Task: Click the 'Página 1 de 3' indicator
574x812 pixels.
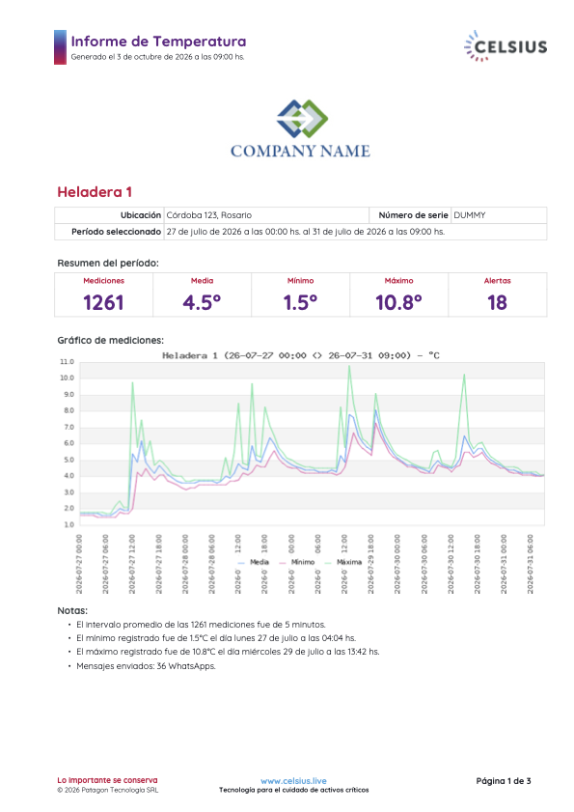Action: click(503, 781)
